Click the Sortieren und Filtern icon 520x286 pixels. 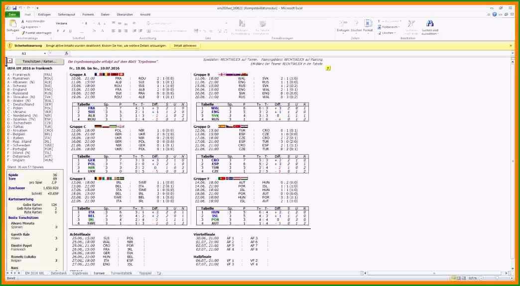[411, 23]
